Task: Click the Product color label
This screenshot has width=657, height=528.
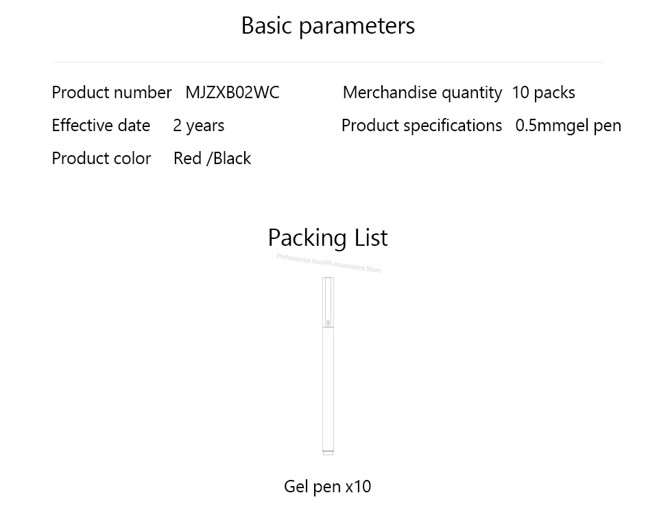Action: 101,158
